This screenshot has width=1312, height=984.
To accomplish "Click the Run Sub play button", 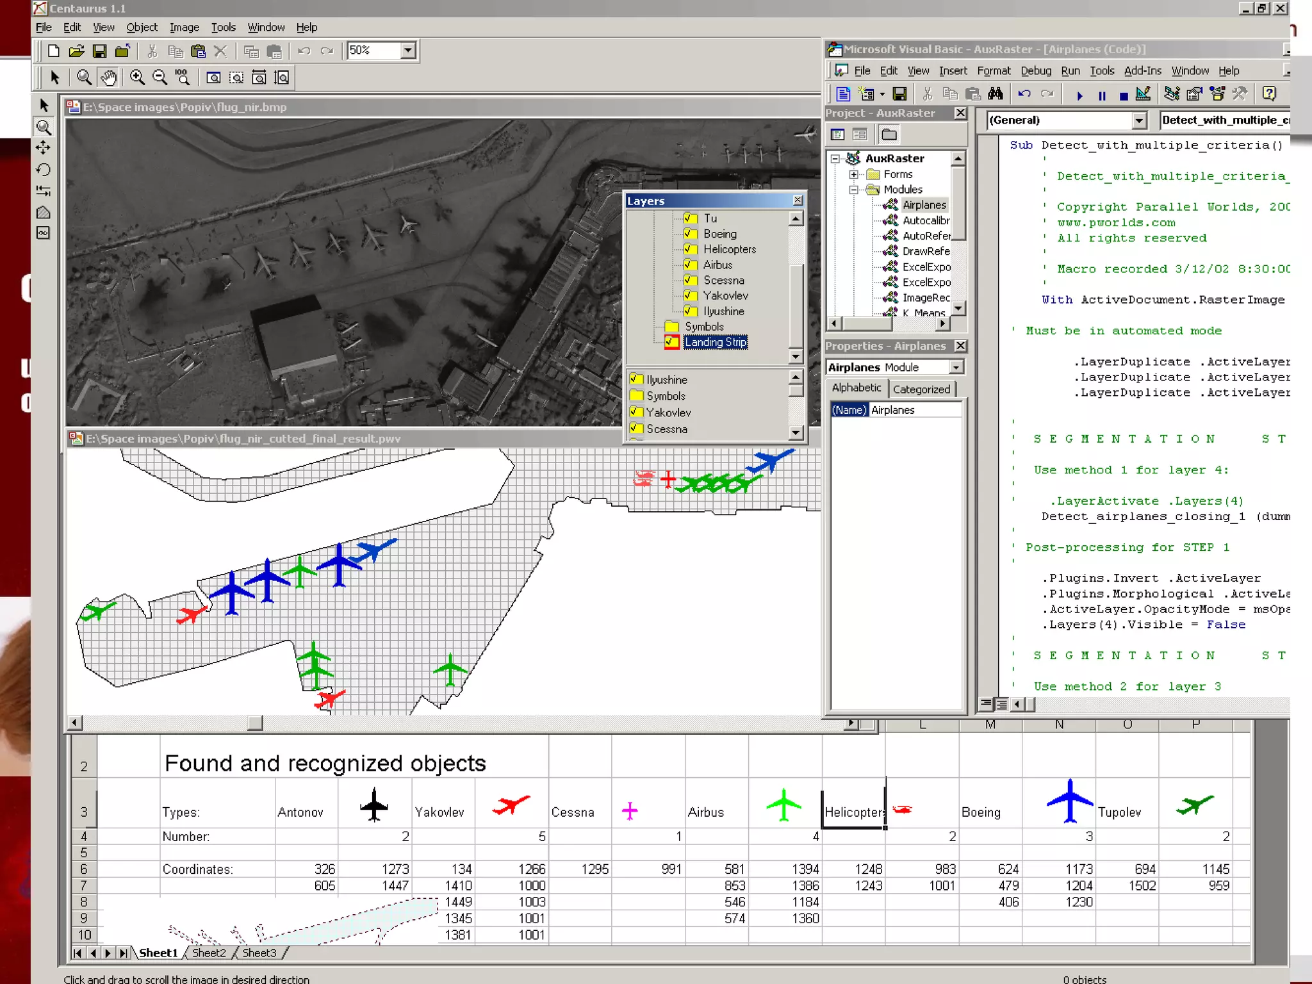I will click(1079, 95).
